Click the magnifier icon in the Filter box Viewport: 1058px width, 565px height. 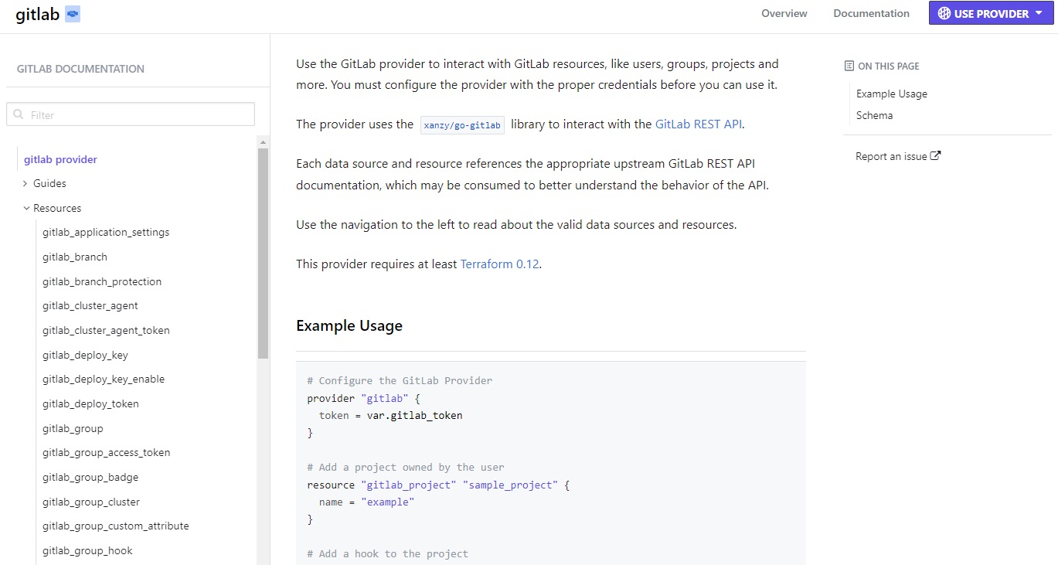pos(19,114)
